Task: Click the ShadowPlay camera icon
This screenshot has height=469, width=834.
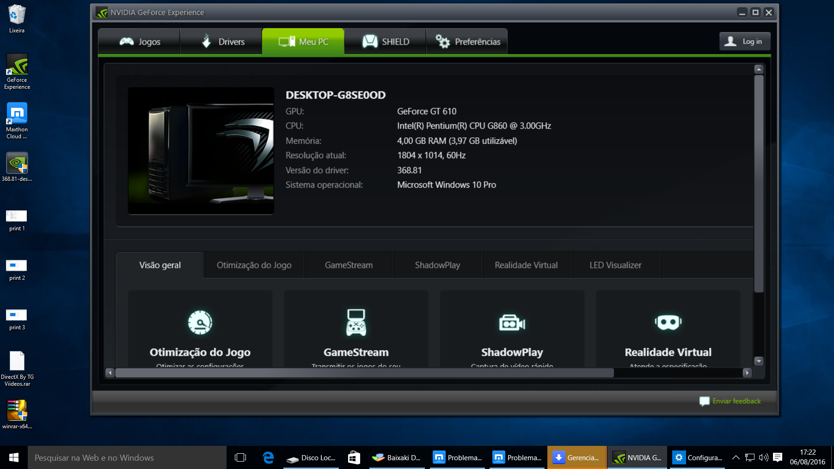Action: (512, 322)
